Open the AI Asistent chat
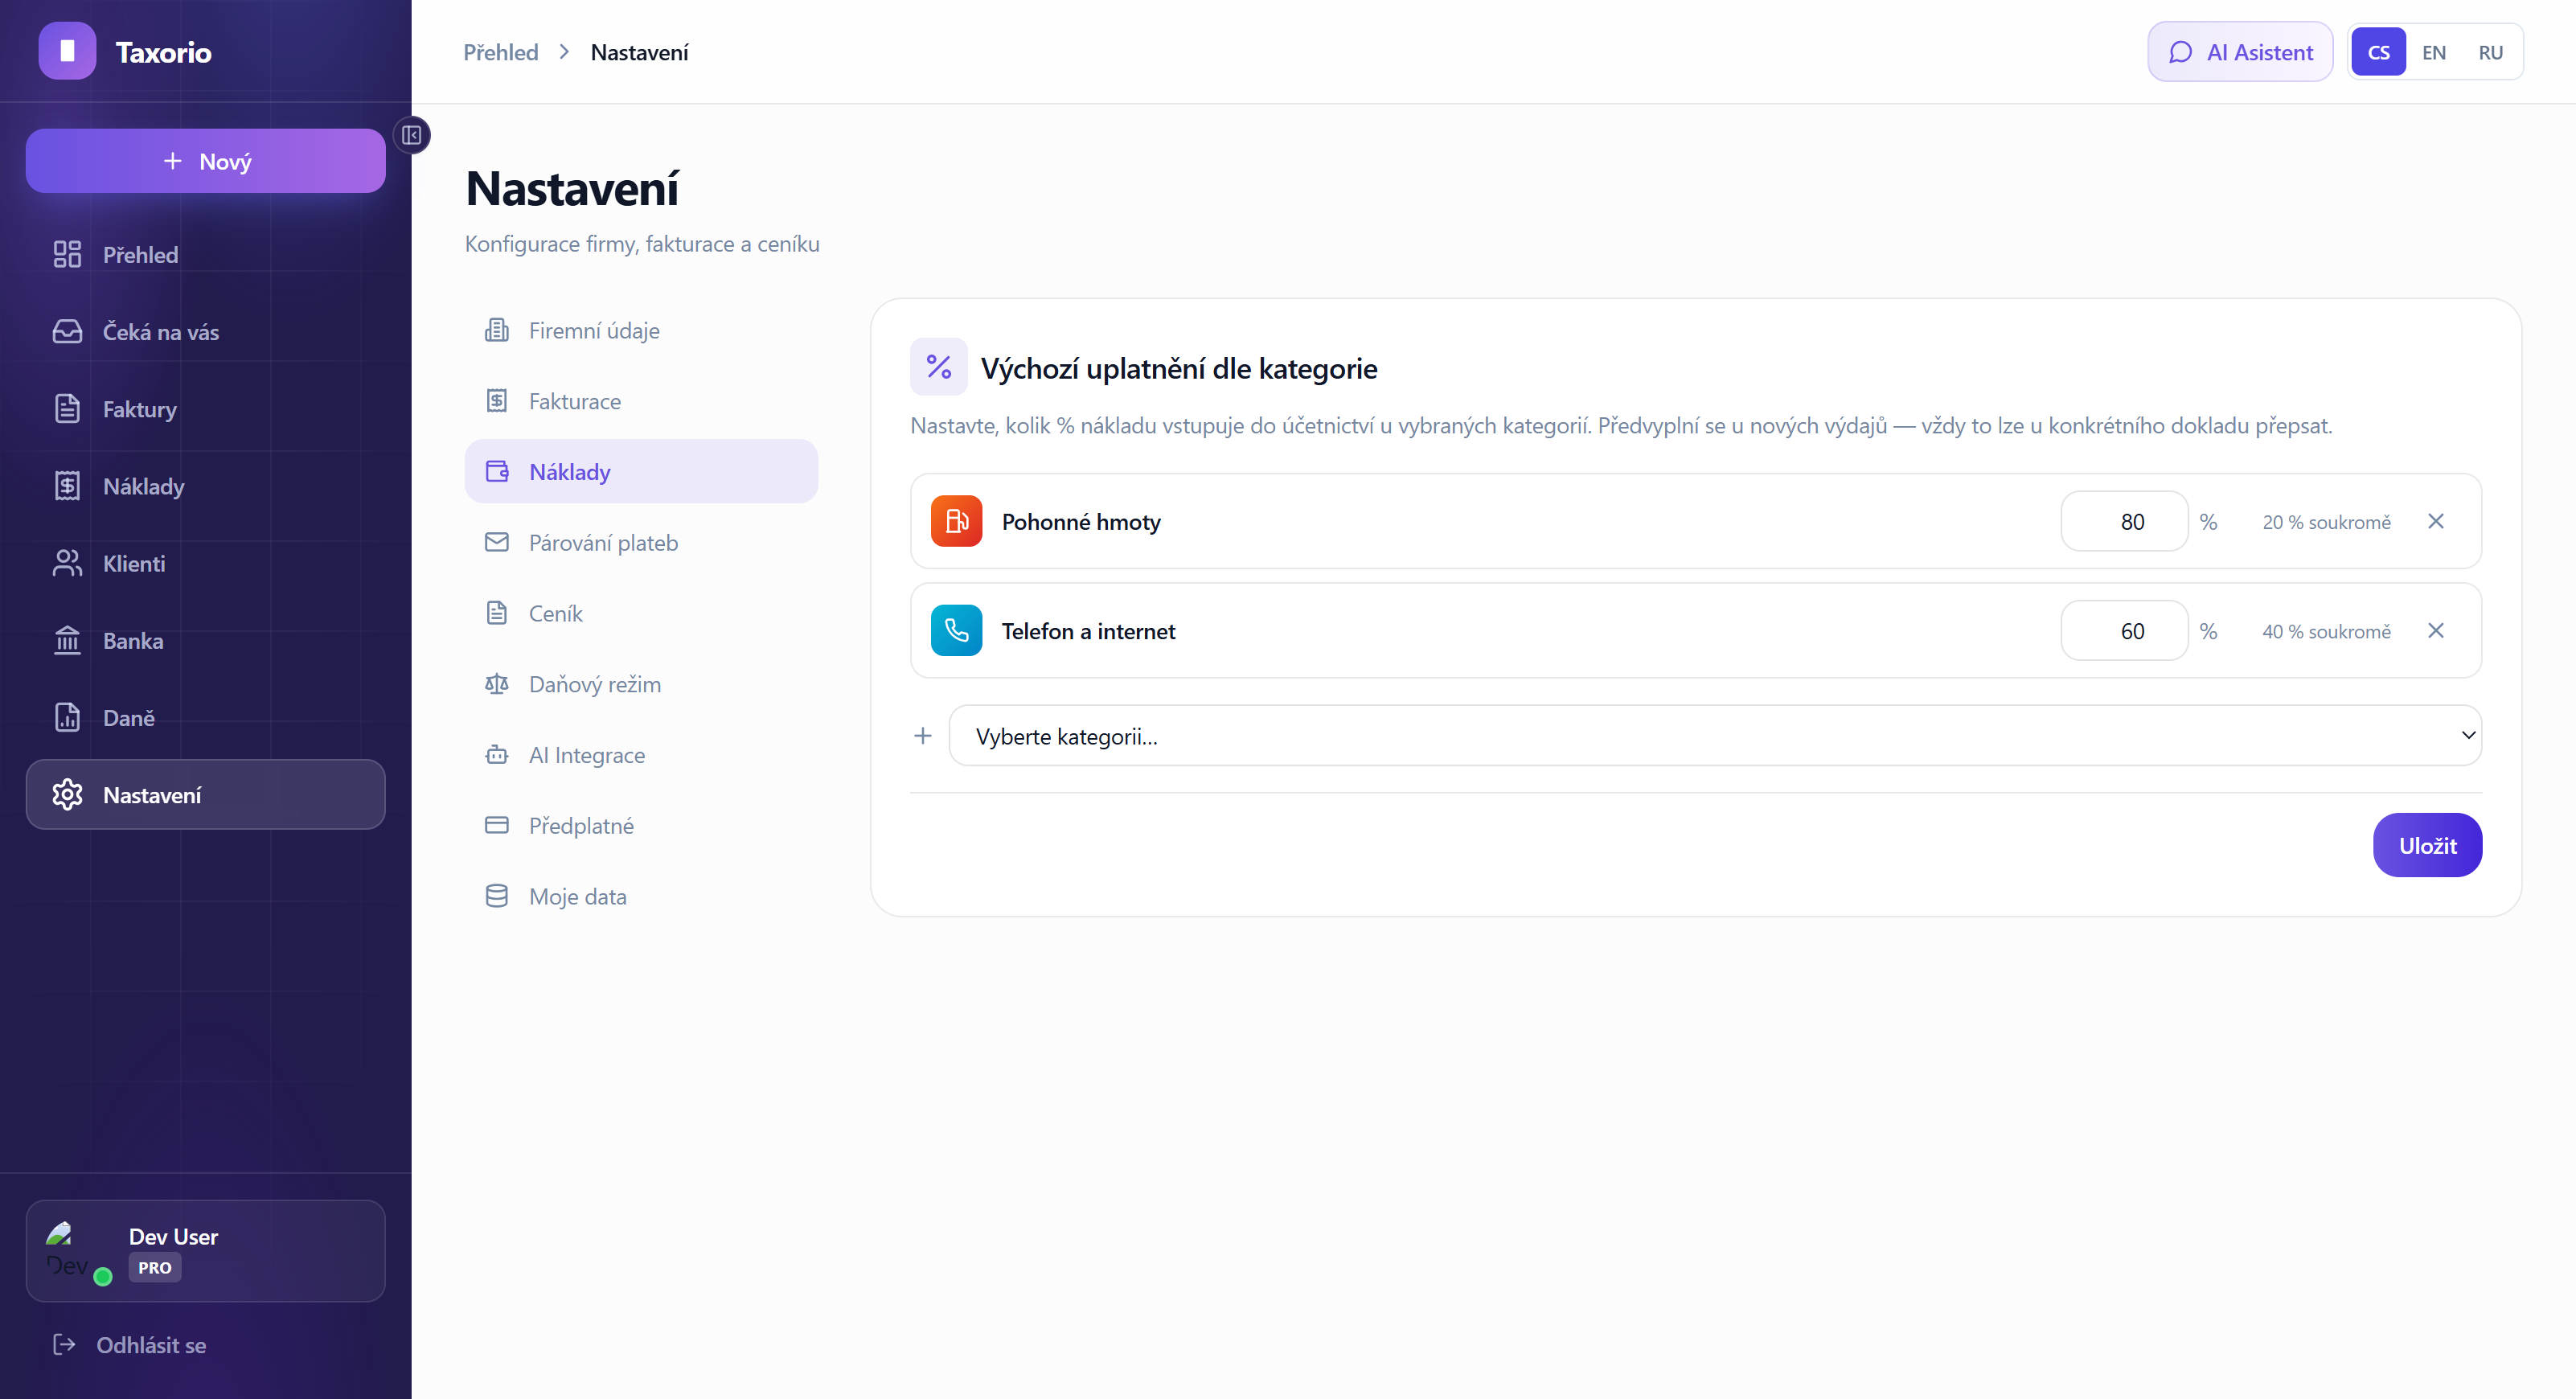Image resolution: width=2576 pixels, height=1399 pixels. (x=2240, y=52)
